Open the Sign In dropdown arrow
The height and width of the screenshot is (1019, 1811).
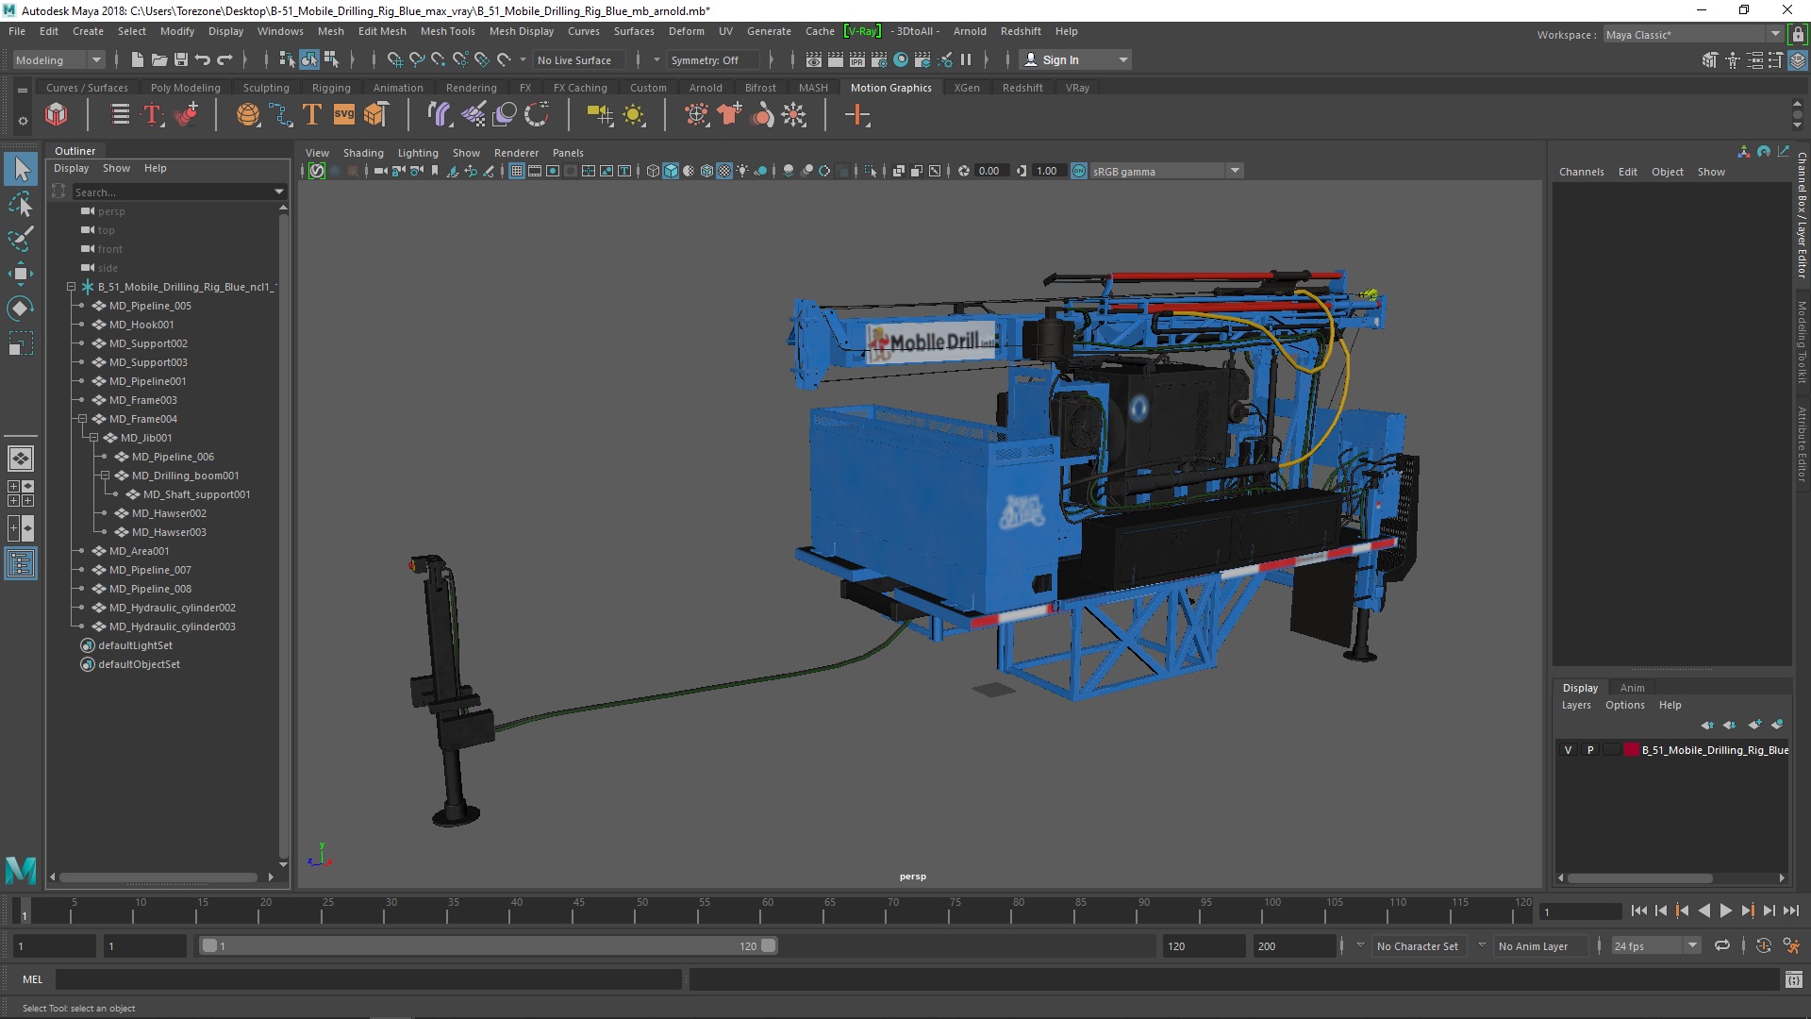pos(1122,59)
